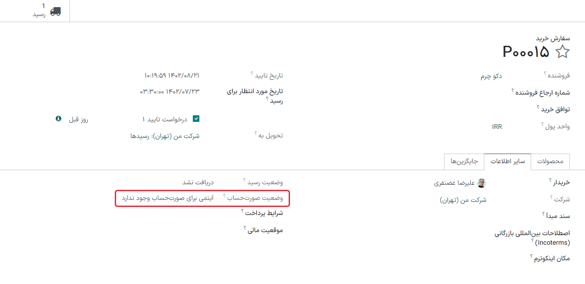This screenshot has width=585, height=284.
Task: Click currency value IRR
Action: click(497, 127)
